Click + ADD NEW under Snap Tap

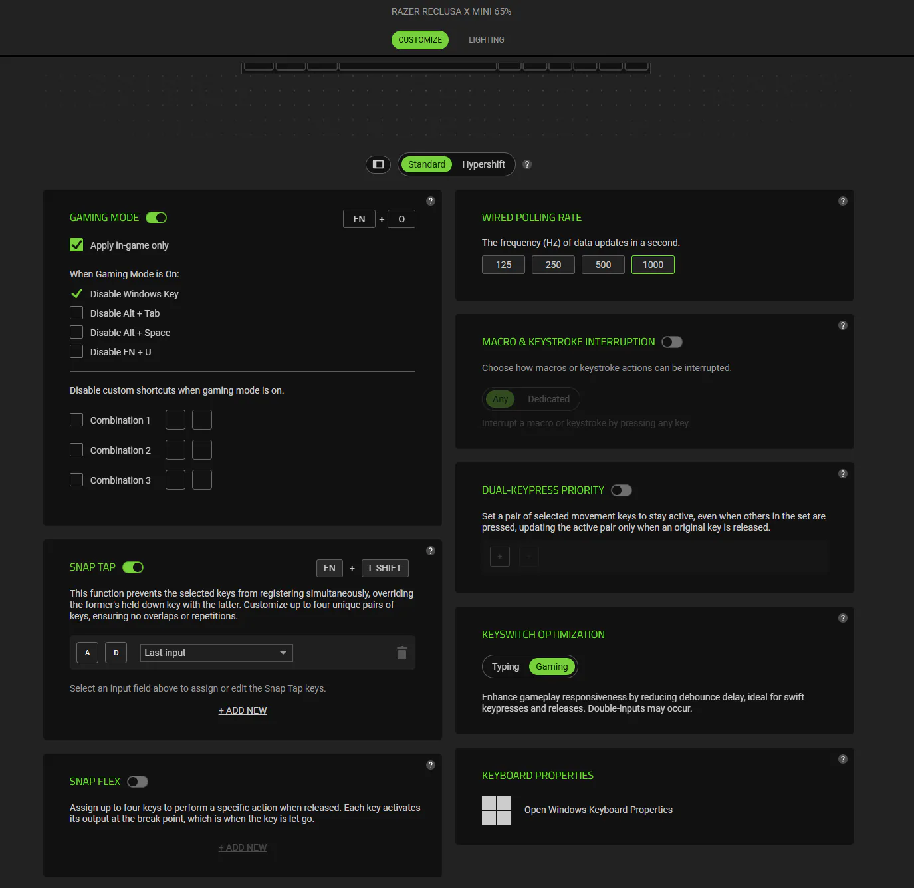tap(243, 710)
